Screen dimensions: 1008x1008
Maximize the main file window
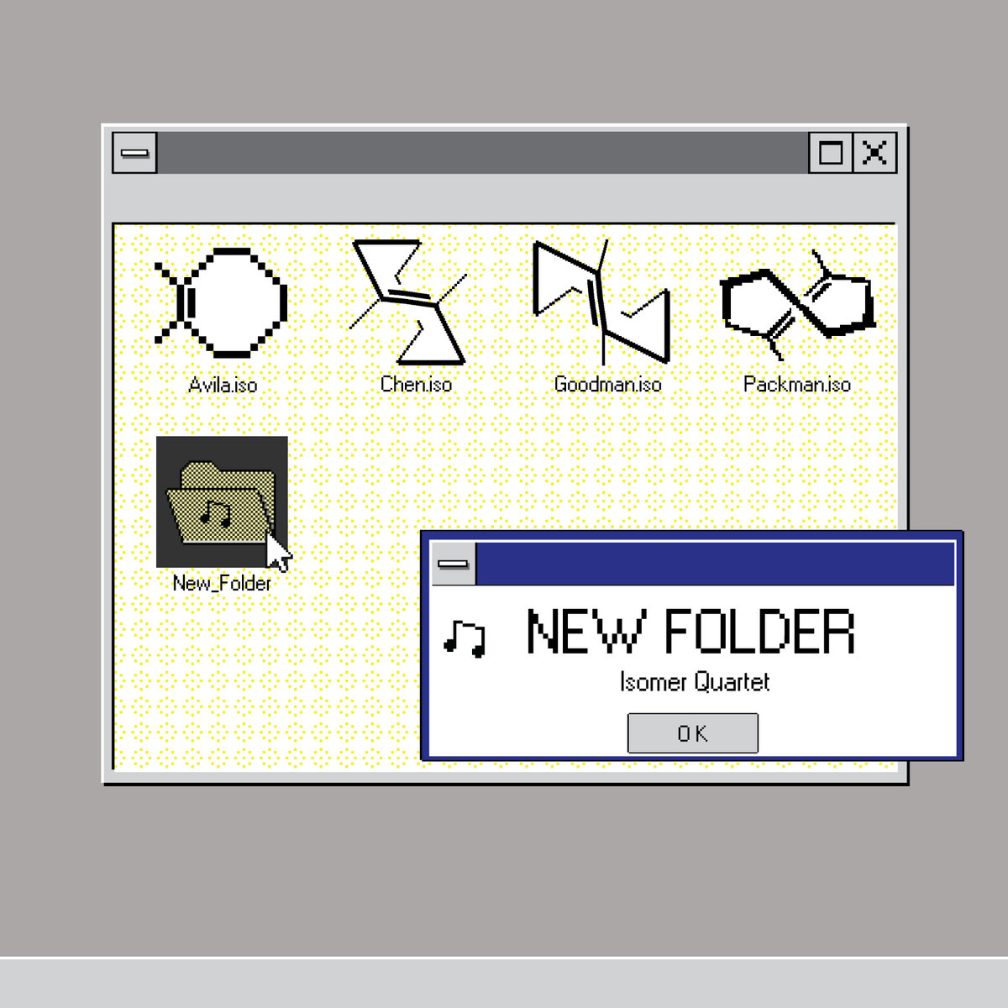click(x=831, y=153)
